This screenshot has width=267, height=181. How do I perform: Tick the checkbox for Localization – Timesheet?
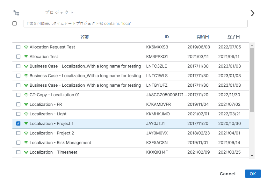pos(18,152)
